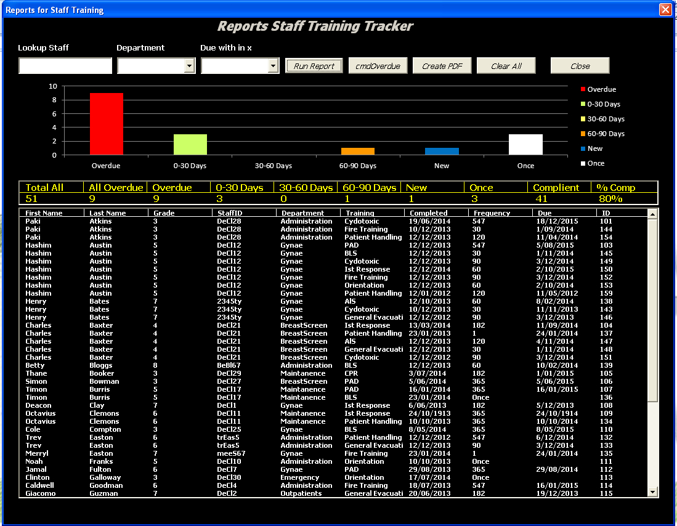Image resolution: width=677 pixels, height=526 pixels.
Task: Click the red Overdue bar in the chart
Action: (106, 123)
